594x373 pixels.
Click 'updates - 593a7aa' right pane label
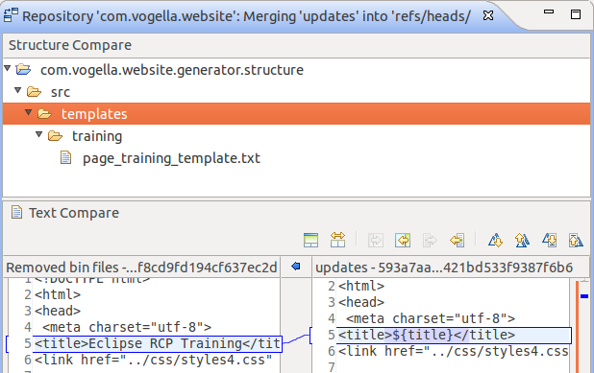pyautogui.click(x=444, y=268)
